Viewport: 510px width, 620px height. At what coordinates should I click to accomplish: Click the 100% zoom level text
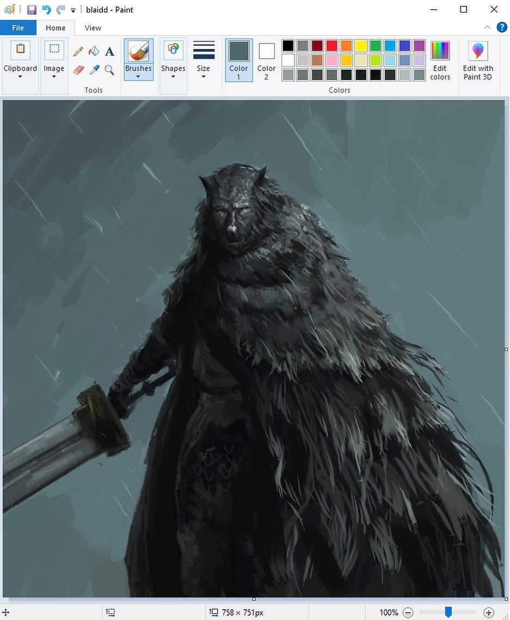[389, 612]
